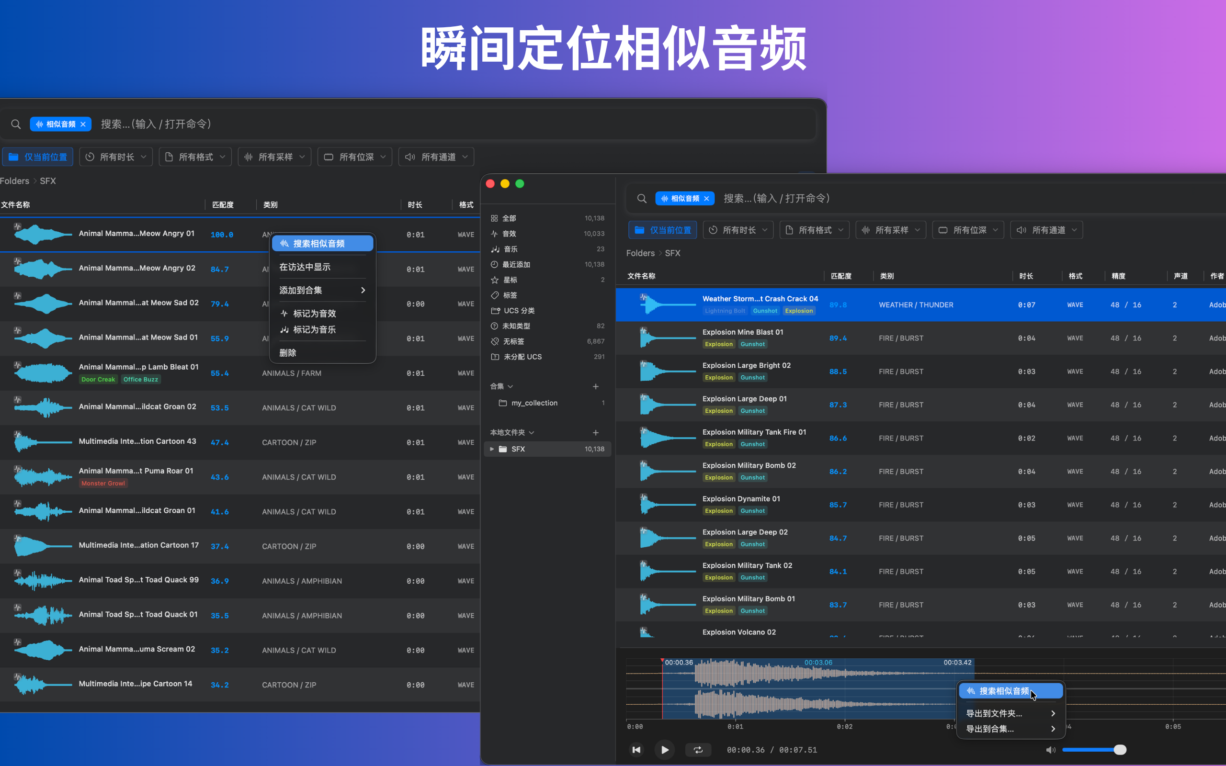Click the red playhead marker on waveform
Screen dimensions: 1226x766
click(662, 661)
